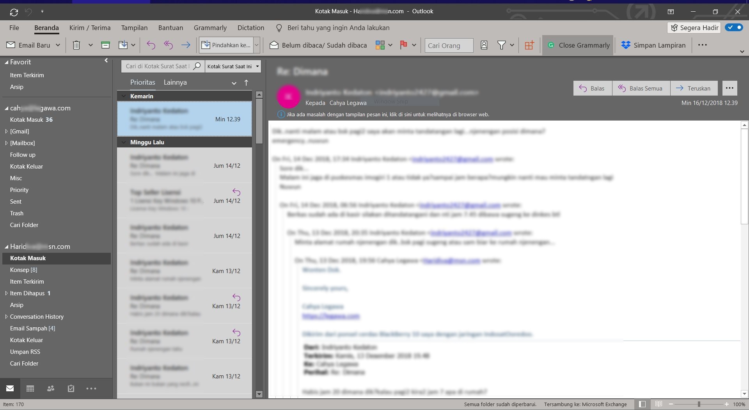Toggle the Segera Hadir switch
This screenshot has height=410, width=749.
point(734,28)
